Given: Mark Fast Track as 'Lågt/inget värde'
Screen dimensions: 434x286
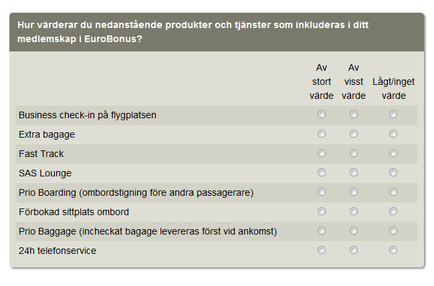Looking at the screenshot, I should tap(393, 153).
